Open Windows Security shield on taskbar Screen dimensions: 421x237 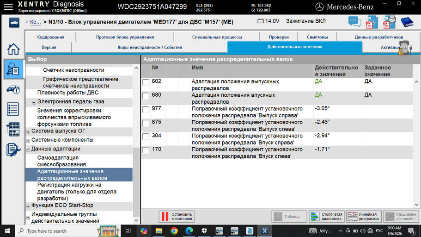[x=204, y=231]
